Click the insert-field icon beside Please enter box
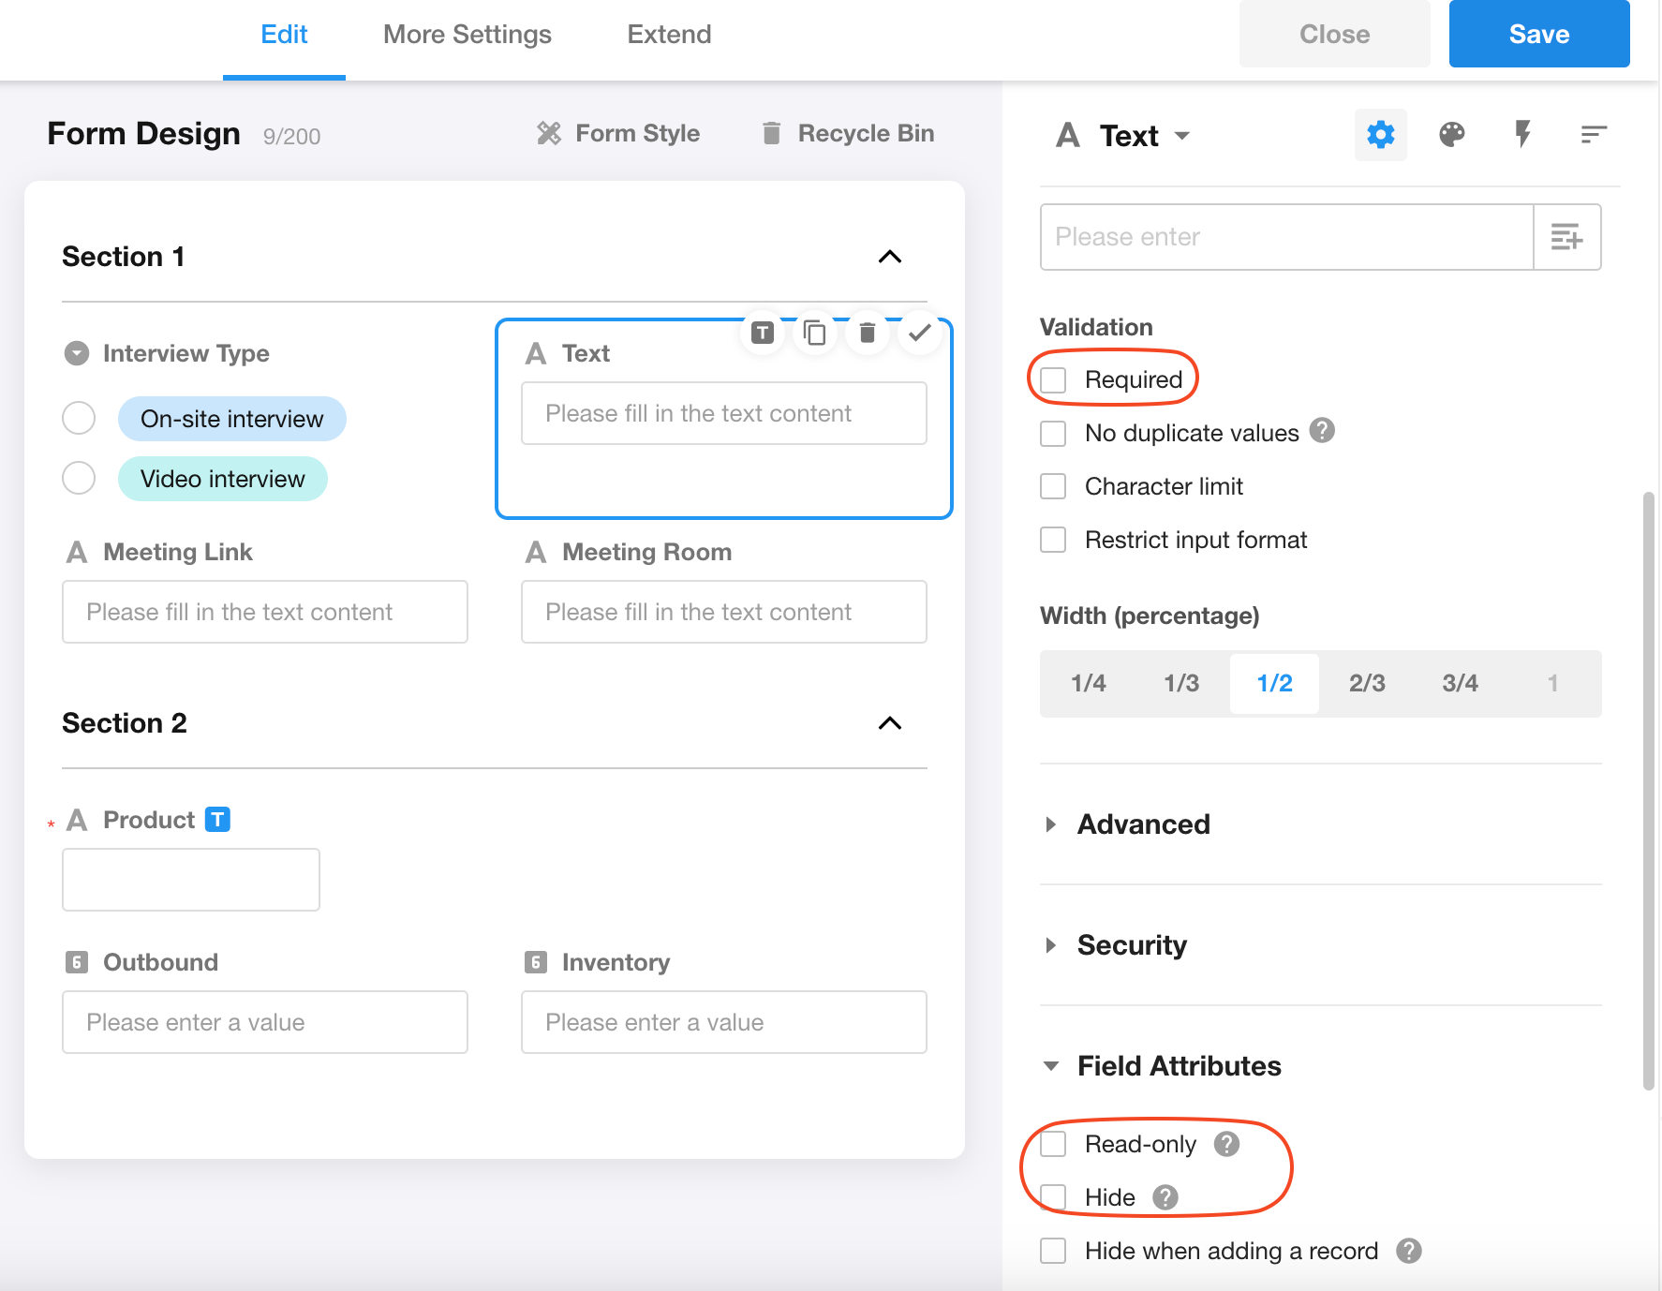 [x=1566, y=237]
